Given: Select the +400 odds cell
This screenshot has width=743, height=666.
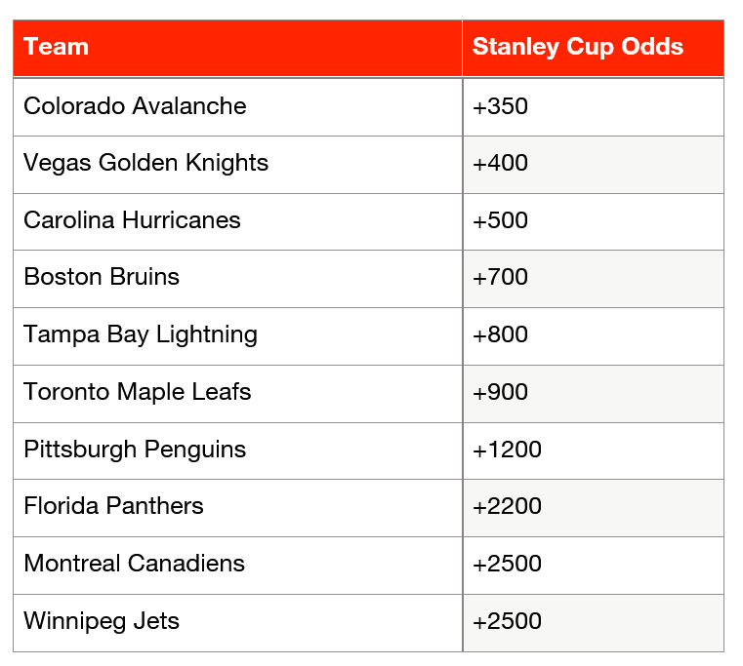Looking at the screenshot, I should 500,163.
